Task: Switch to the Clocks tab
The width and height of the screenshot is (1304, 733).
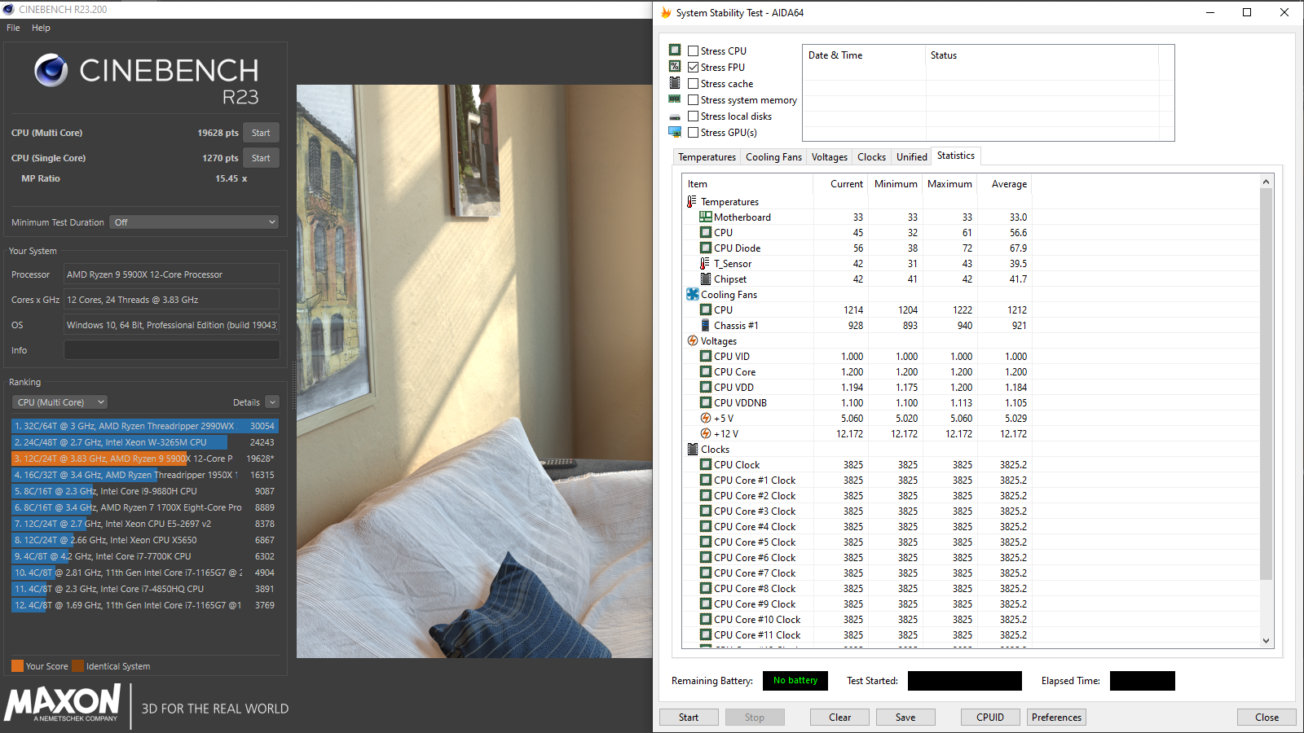Action: 871,157
